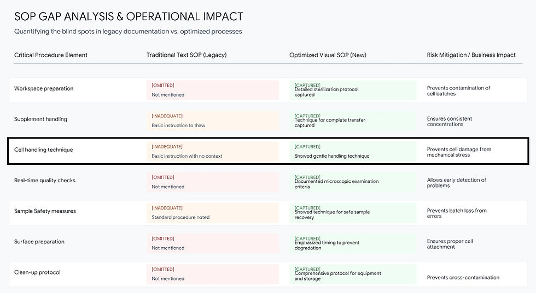The image size is (536, 293).
Task: Select the 'Cell handling technique' row label
Action: [x=43, y=150]
